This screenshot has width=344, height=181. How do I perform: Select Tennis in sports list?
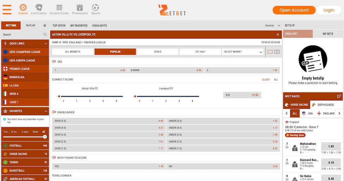[25, 162]
